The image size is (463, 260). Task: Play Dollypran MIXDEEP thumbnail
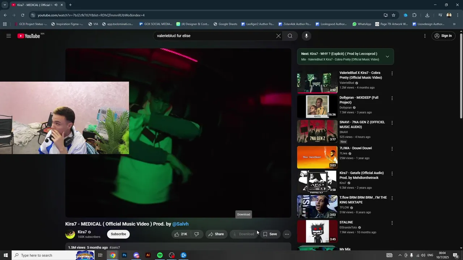click(317, 106)
